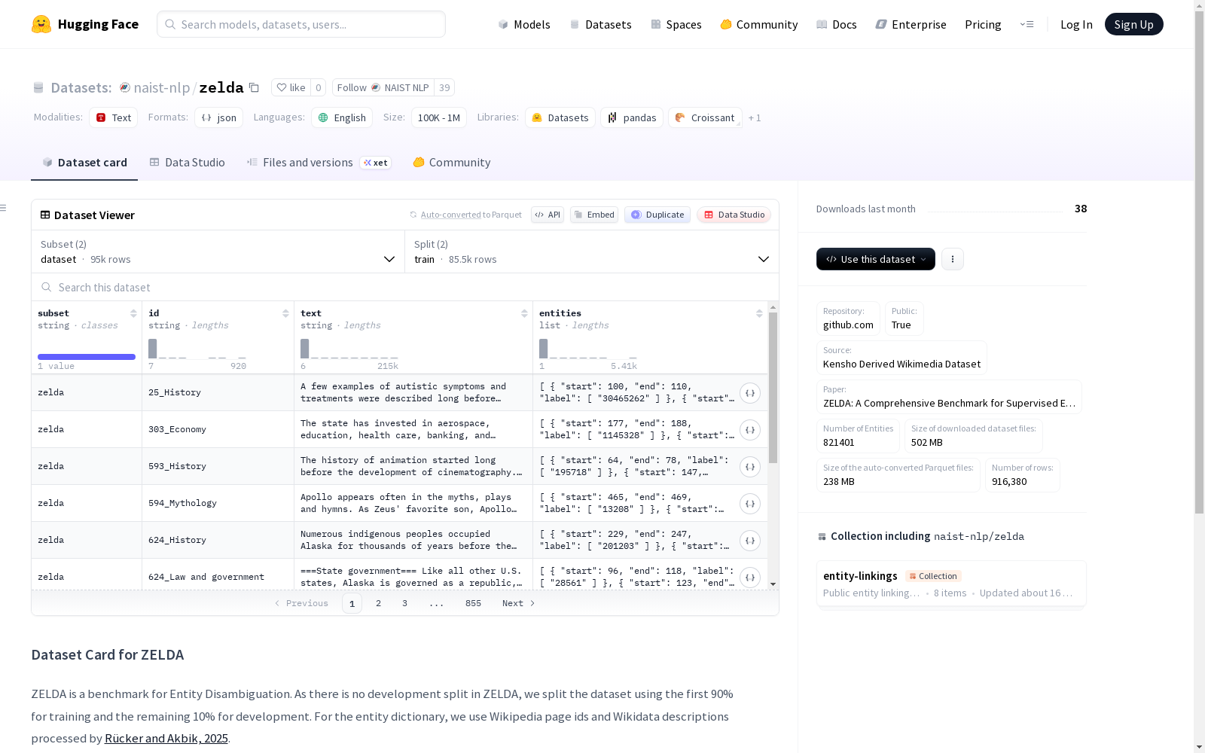1205x753 pixels.
Task: Open the additional navigation menu icon
Action: click(1027, 24)
